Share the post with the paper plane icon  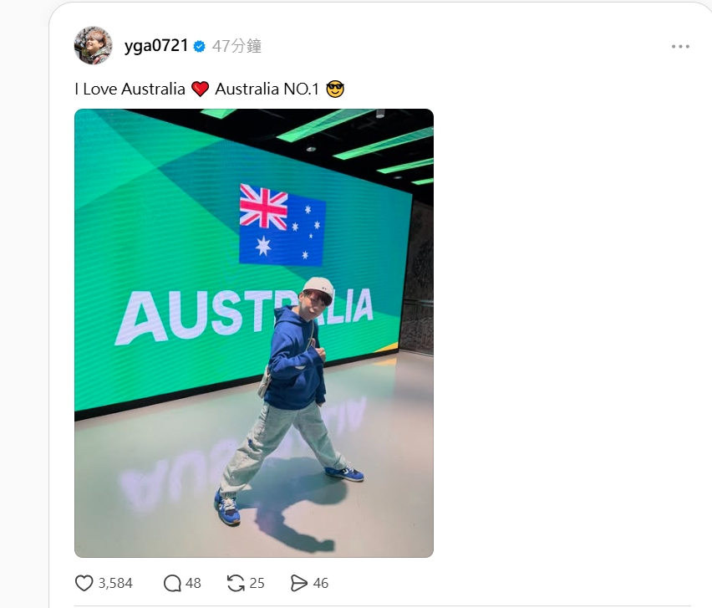299,583
